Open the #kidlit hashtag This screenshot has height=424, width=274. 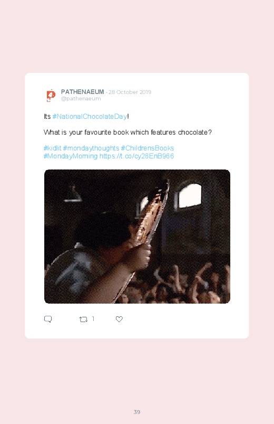(x=52, y=148)
